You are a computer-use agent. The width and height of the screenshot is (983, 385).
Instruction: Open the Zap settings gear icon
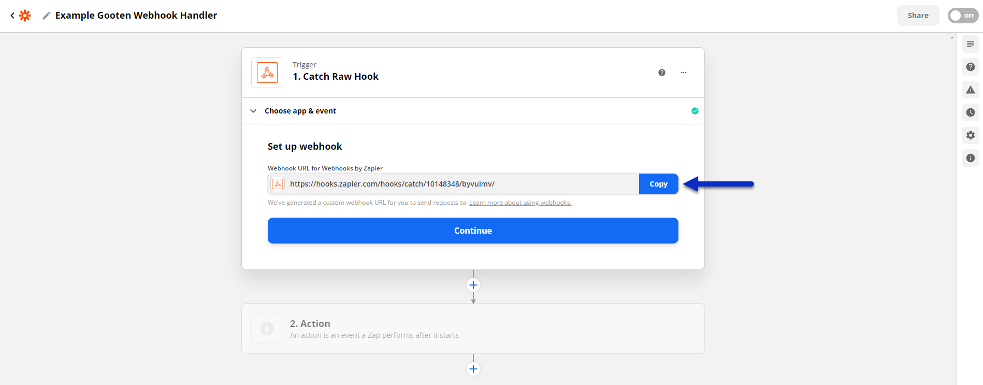click(x=971, y=135)
